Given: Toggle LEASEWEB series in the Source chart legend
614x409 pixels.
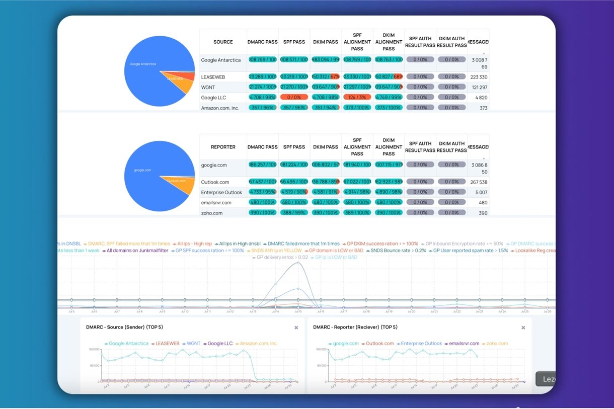Looking at the screenshot, I should [x=165, y=344].
